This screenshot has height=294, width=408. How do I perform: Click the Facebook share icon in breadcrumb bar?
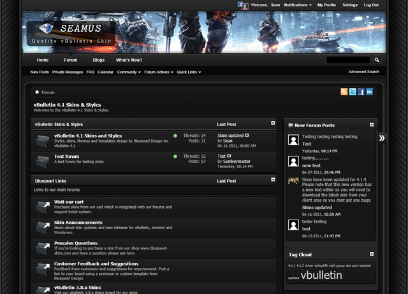click(361, 92)
